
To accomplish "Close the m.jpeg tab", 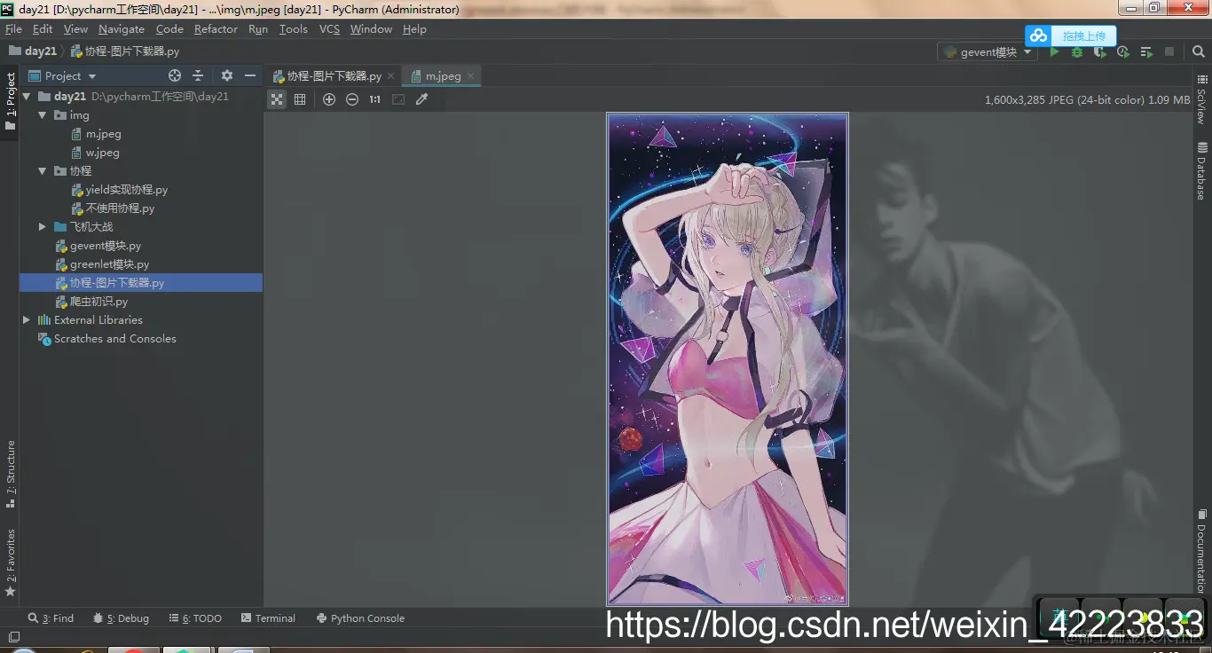I will [470, 76].
